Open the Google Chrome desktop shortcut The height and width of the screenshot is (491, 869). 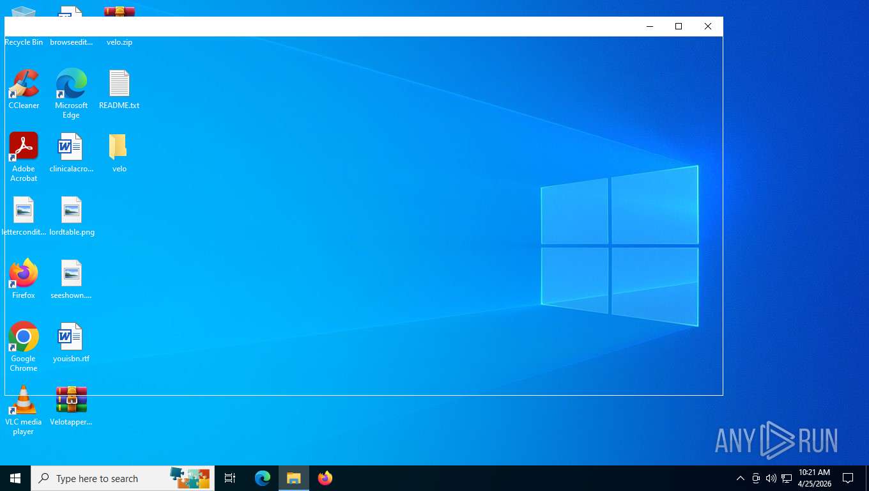(x=24, y=347)
